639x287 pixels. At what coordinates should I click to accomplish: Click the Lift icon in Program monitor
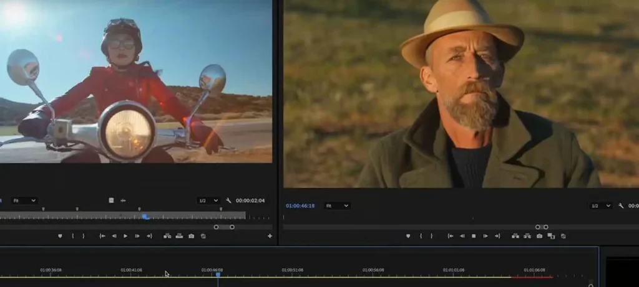[x=515, y=236]
